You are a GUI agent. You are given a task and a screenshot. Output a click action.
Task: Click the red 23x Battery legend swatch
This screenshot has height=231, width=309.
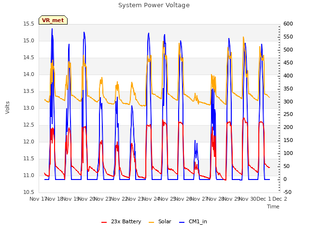point(104,222)
